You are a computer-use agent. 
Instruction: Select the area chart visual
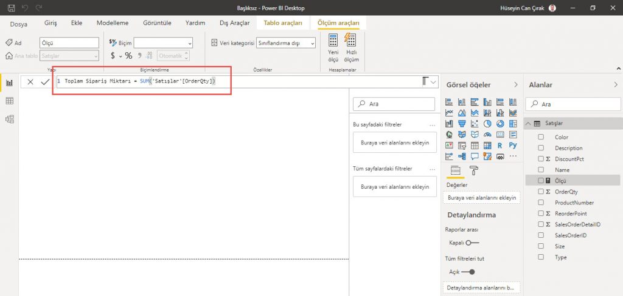click(462, 113)
